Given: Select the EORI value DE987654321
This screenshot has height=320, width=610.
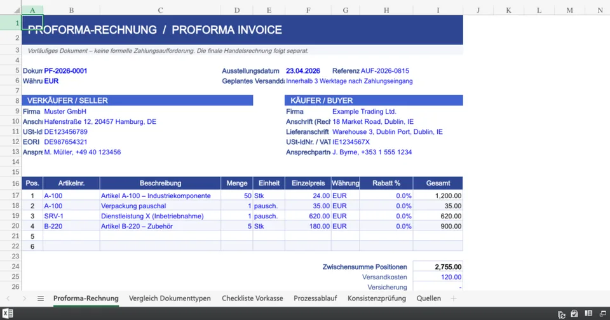Looking at the screenshot, I should (65, 142).
